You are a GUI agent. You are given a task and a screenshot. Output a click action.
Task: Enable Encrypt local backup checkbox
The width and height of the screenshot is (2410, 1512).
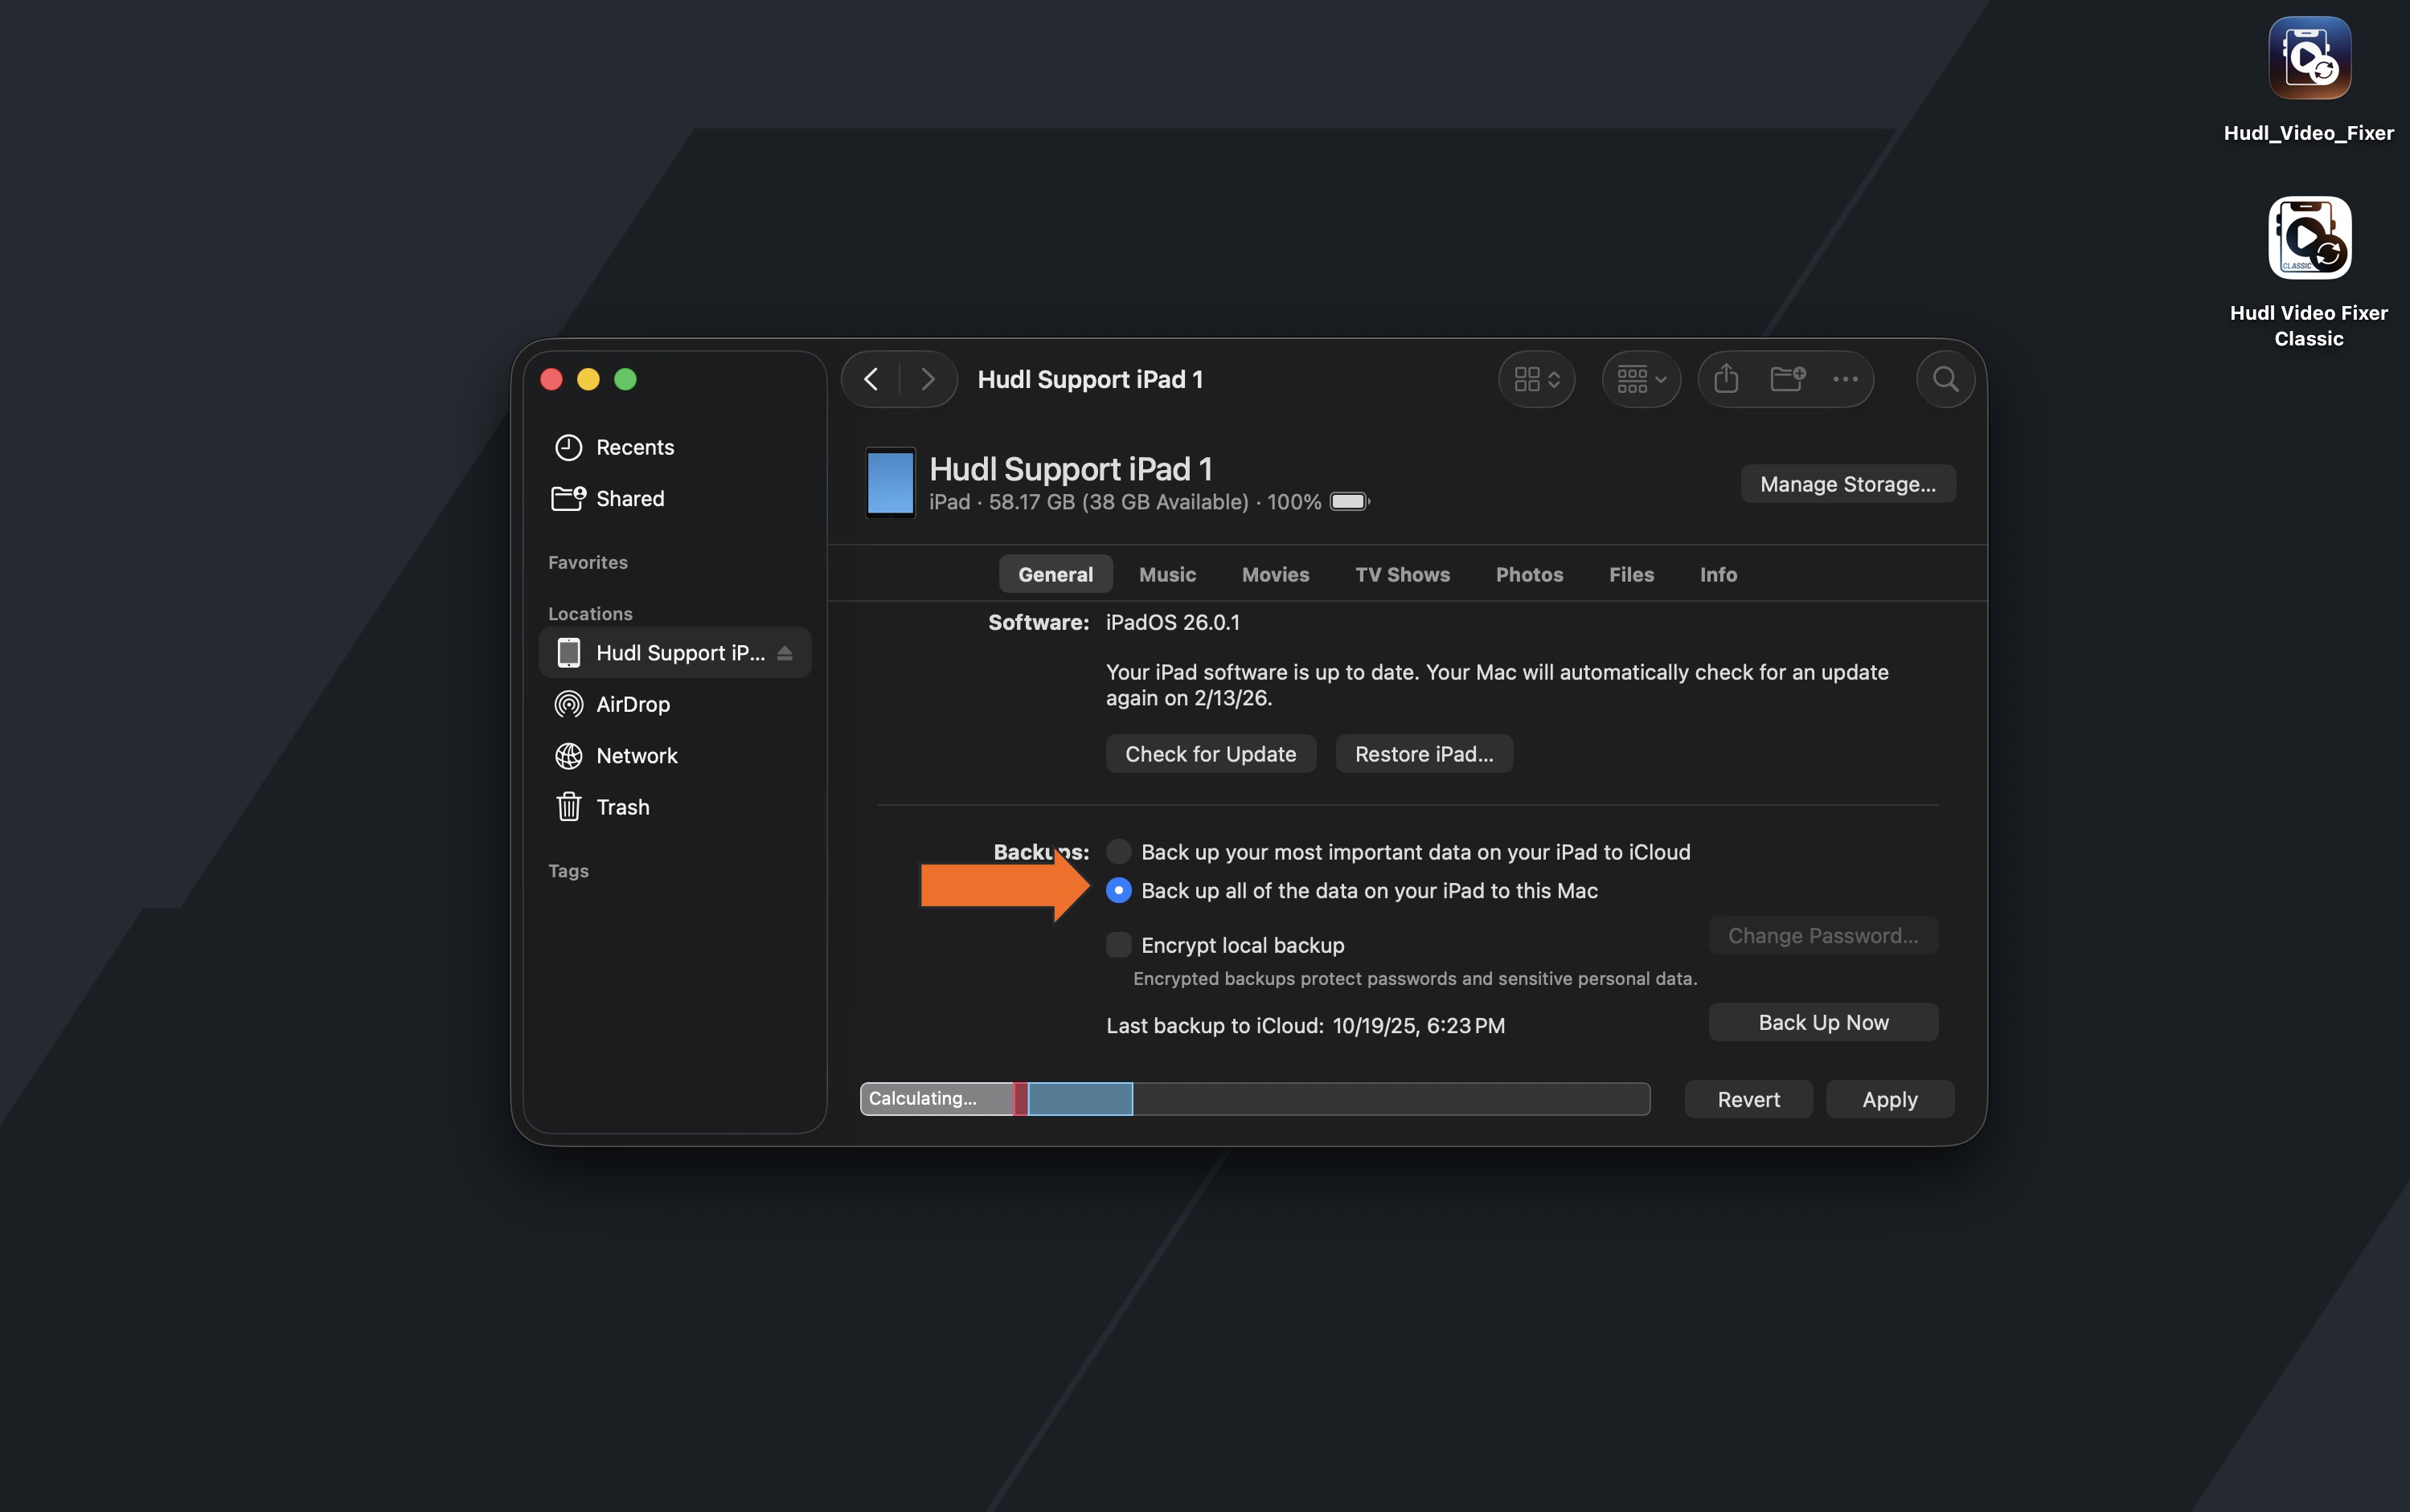[1118, 945]
